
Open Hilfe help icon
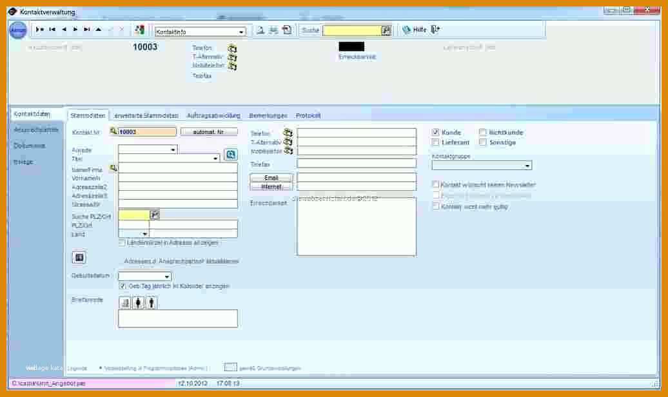[406, 30]
